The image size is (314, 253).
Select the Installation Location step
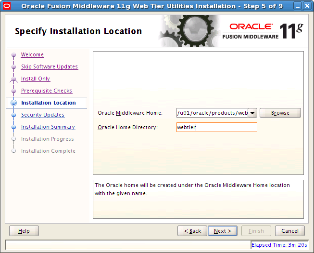[49, 103]
